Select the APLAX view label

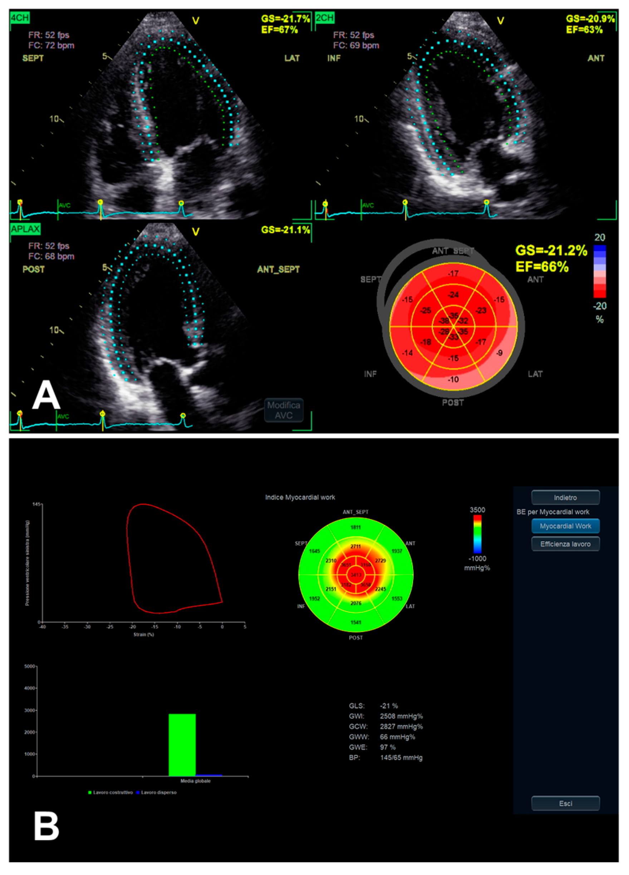pos(25,229)
